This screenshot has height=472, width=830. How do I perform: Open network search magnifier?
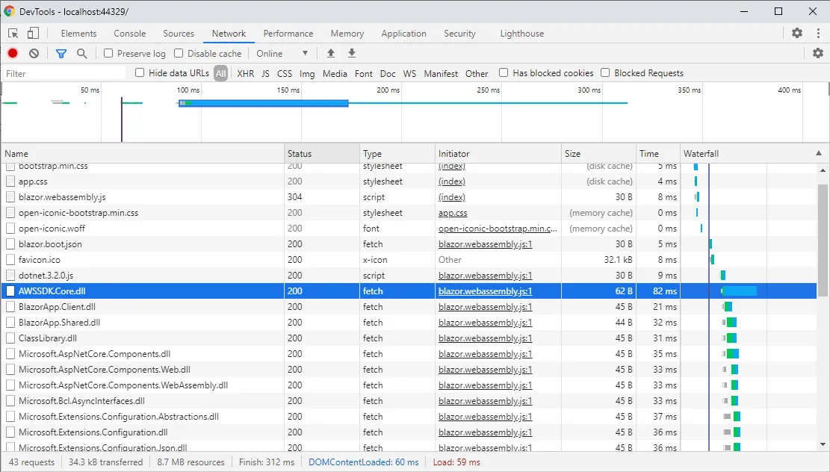click(82, 54)
